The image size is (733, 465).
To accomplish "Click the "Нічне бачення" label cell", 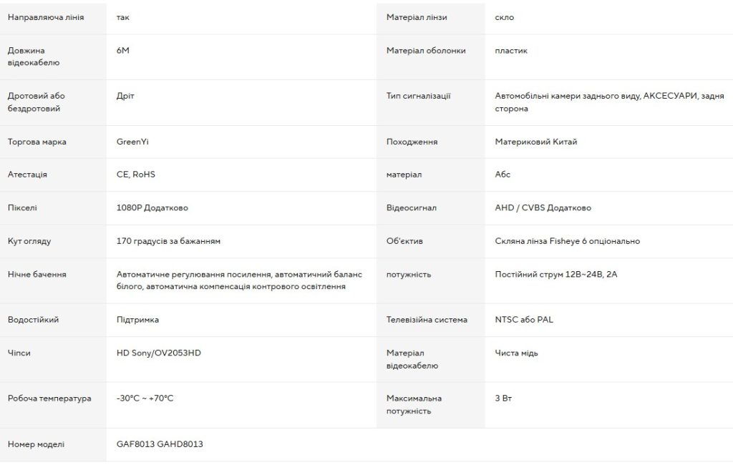I will (37, 274).
